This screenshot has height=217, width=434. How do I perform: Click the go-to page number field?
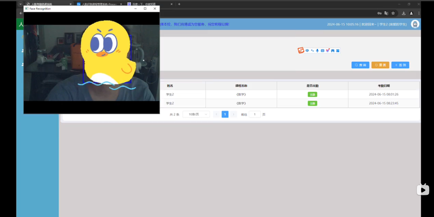[254, 114]
